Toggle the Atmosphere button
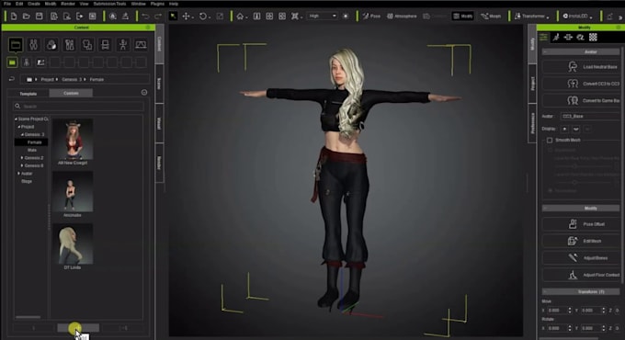Image resolution: width=625 pixels, height=340 pixels. 402,17
